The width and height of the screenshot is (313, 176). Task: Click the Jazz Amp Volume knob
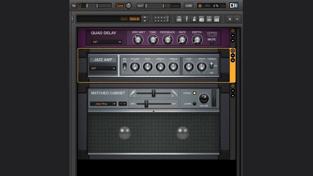135,66
